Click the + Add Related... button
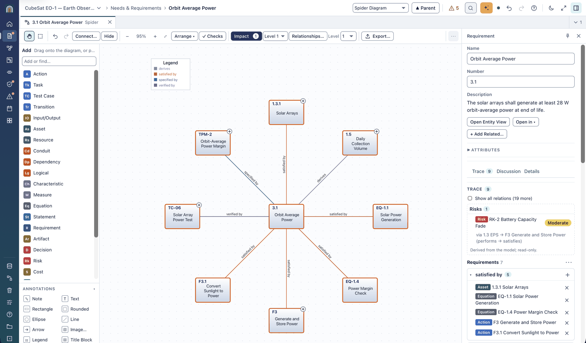Screen dimensions: 586x343 (487, 134)
